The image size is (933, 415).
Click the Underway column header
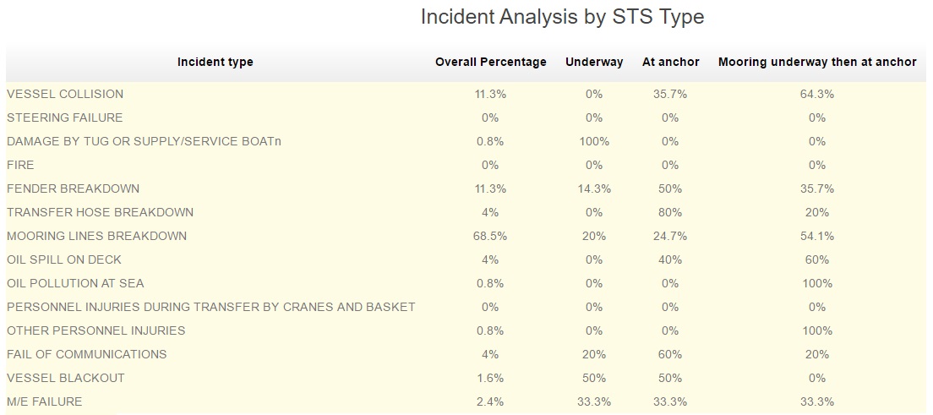point(594,62)
